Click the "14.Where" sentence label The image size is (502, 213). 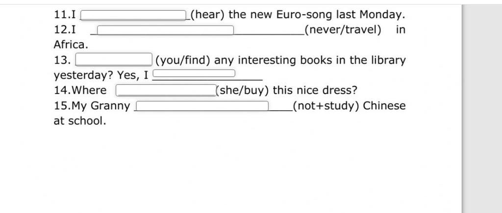pos(80,90)
